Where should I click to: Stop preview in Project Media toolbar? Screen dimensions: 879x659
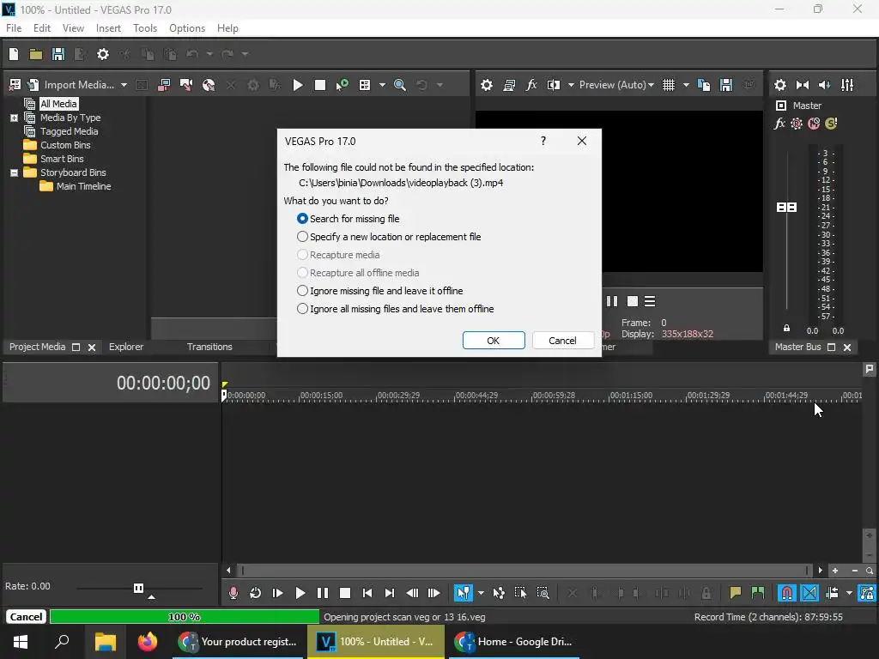pyautogui.click(x=320, y=85)
